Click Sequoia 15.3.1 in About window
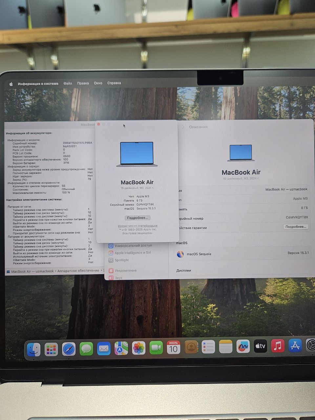 point(146,208)
